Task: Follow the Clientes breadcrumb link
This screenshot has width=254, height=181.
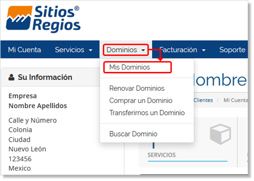Action: [x=203, y=100]
